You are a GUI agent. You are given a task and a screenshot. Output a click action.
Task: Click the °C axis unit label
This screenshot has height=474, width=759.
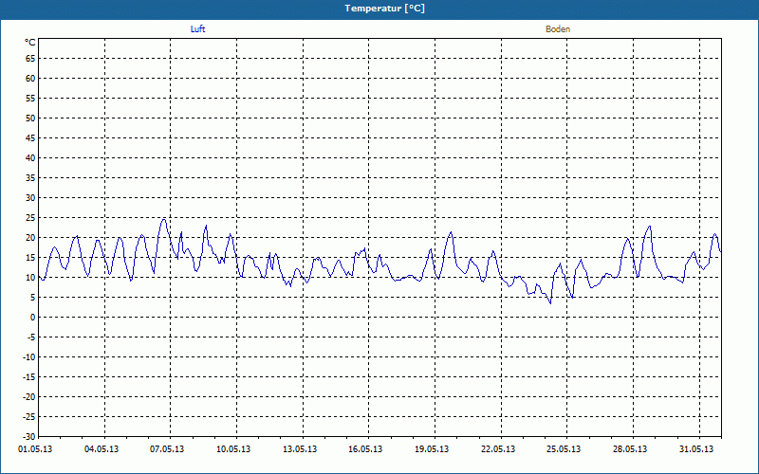(30, 43)
